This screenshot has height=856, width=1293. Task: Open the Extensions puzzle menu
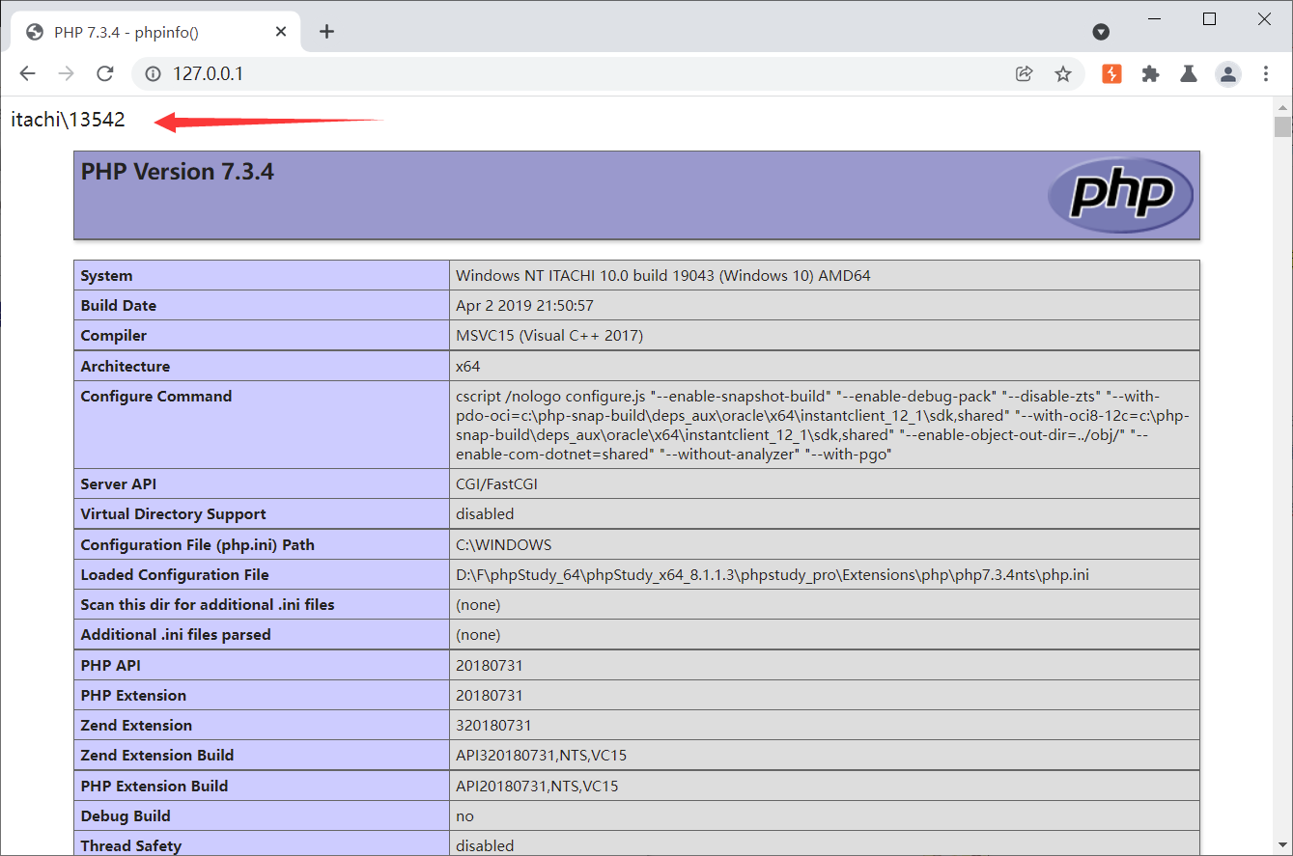[x=1150, y=73]
